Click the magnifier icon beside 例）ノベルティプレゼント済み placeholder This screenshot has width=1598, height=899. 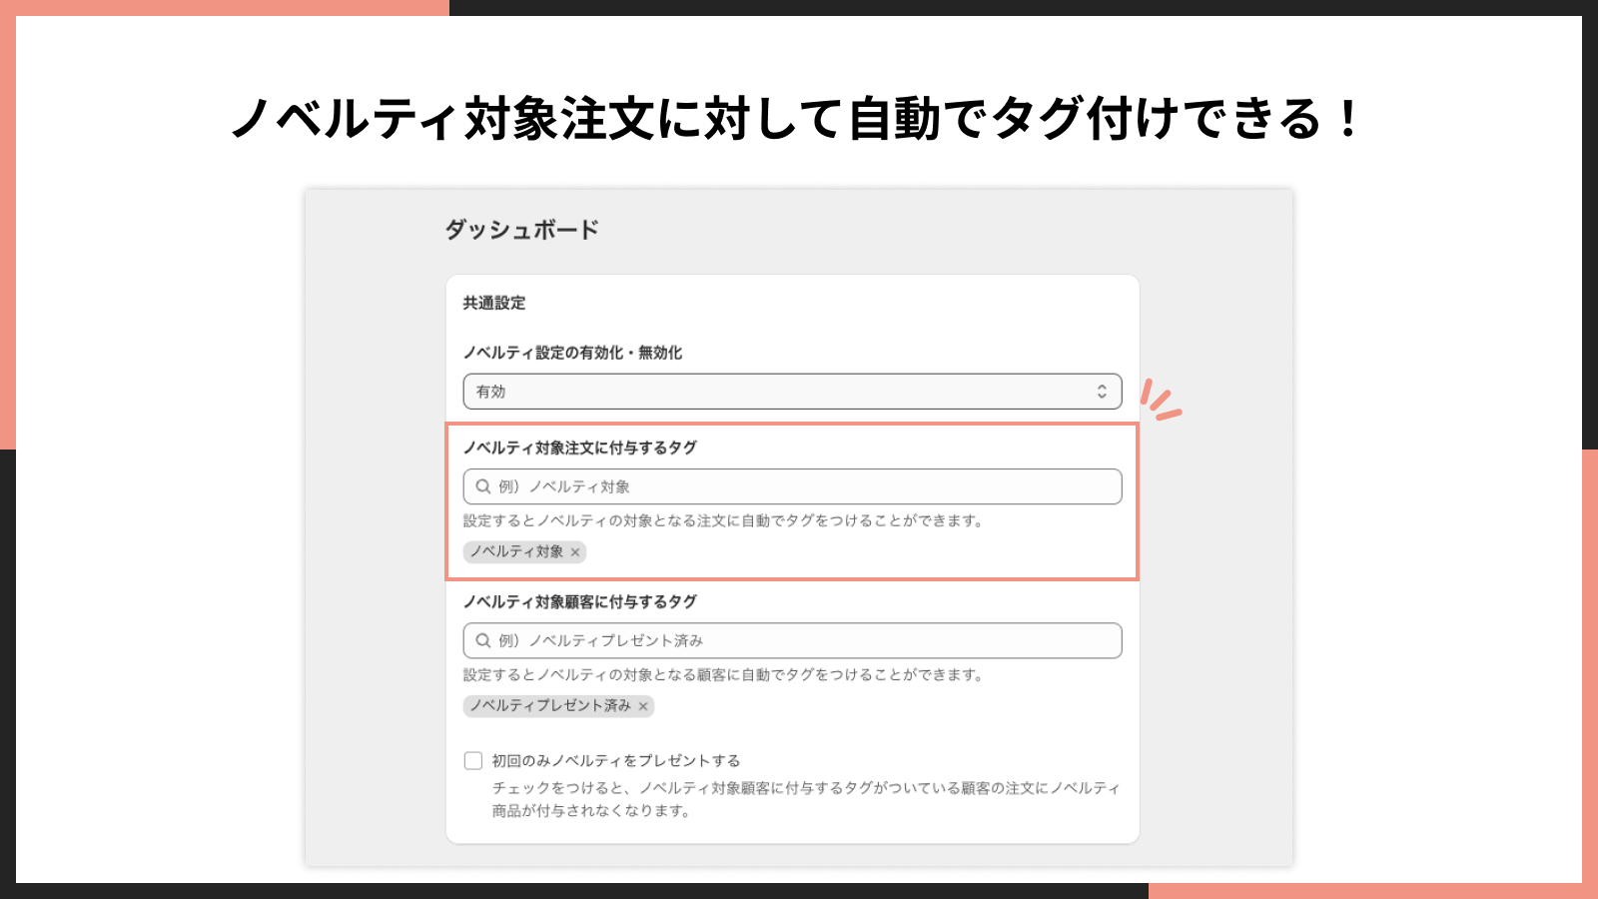pos(482,640)
